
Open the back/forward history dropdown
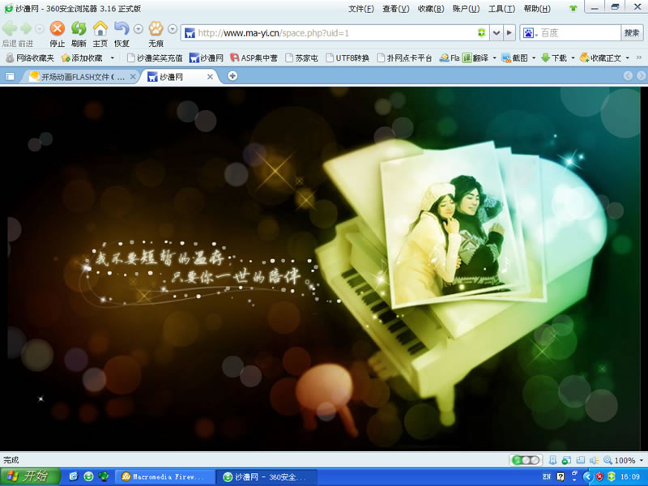click(39, 29)
